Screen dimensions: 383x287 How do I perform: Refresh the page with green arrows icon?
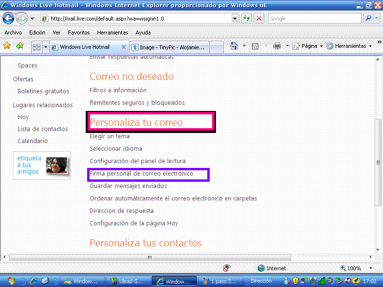[x=247, y=19]
